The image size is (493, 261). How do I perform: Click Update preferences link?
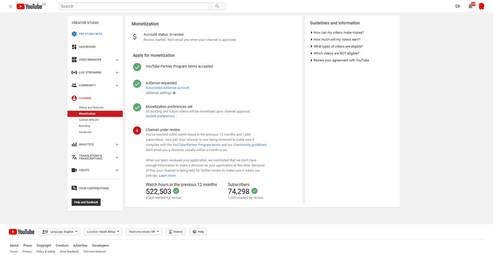tap(160, 116)
